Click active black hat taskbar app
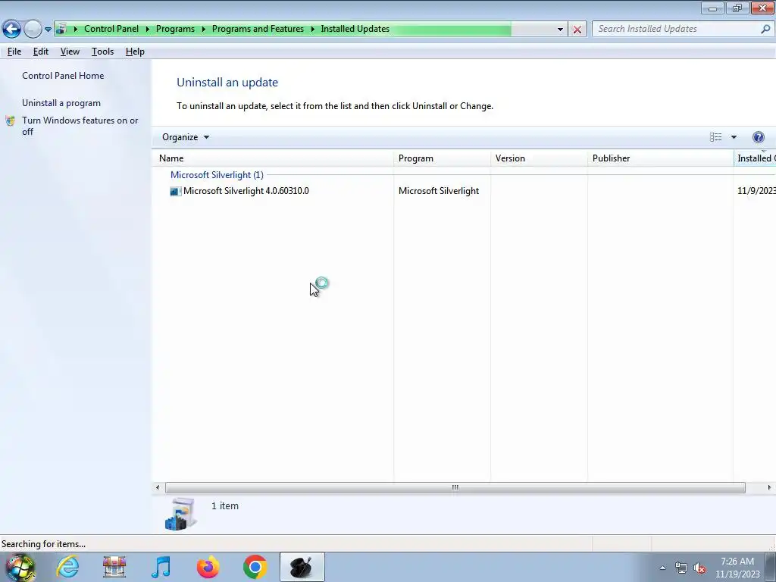 [x=302, y=567]
